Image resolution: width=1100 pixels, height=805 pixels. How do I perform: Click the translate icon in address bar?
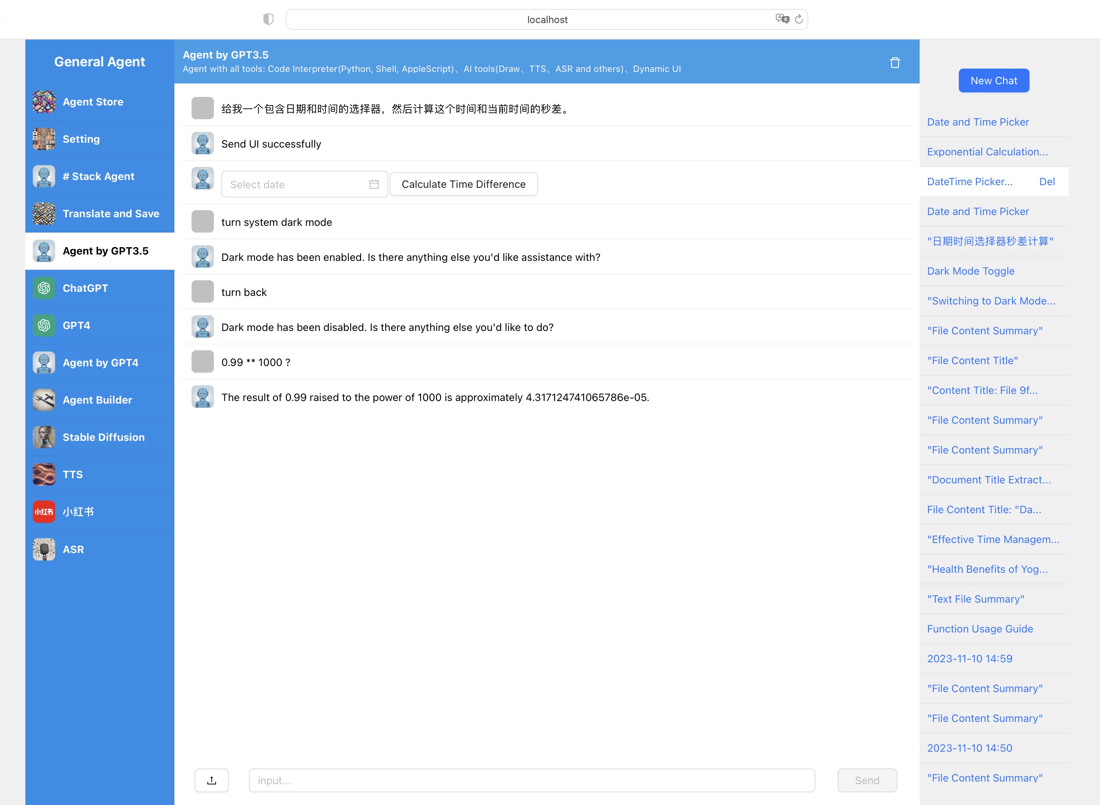pos(782,19)
